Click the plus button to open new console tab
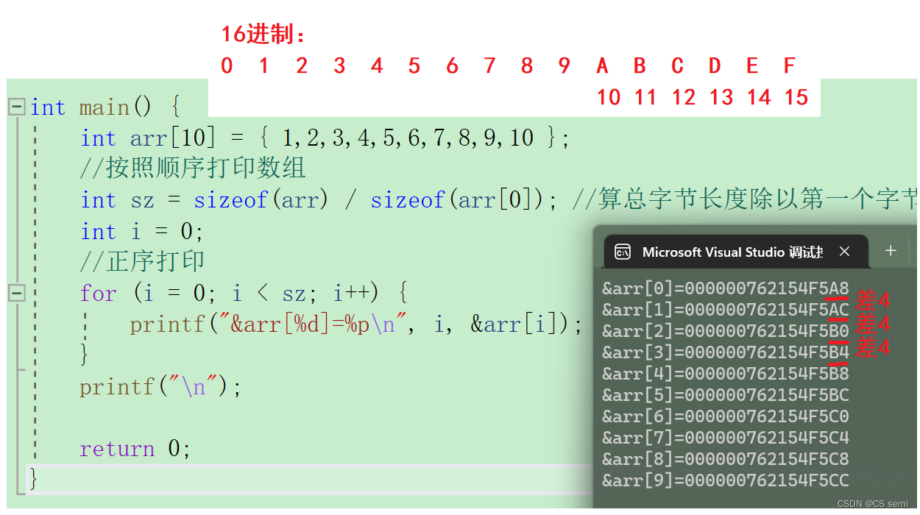 (891, 252)
